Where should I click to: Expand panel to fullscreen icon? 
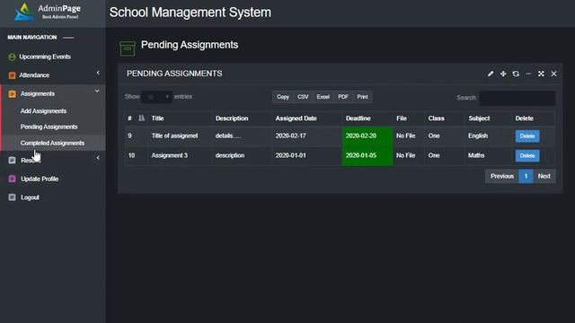coord(541,74)
